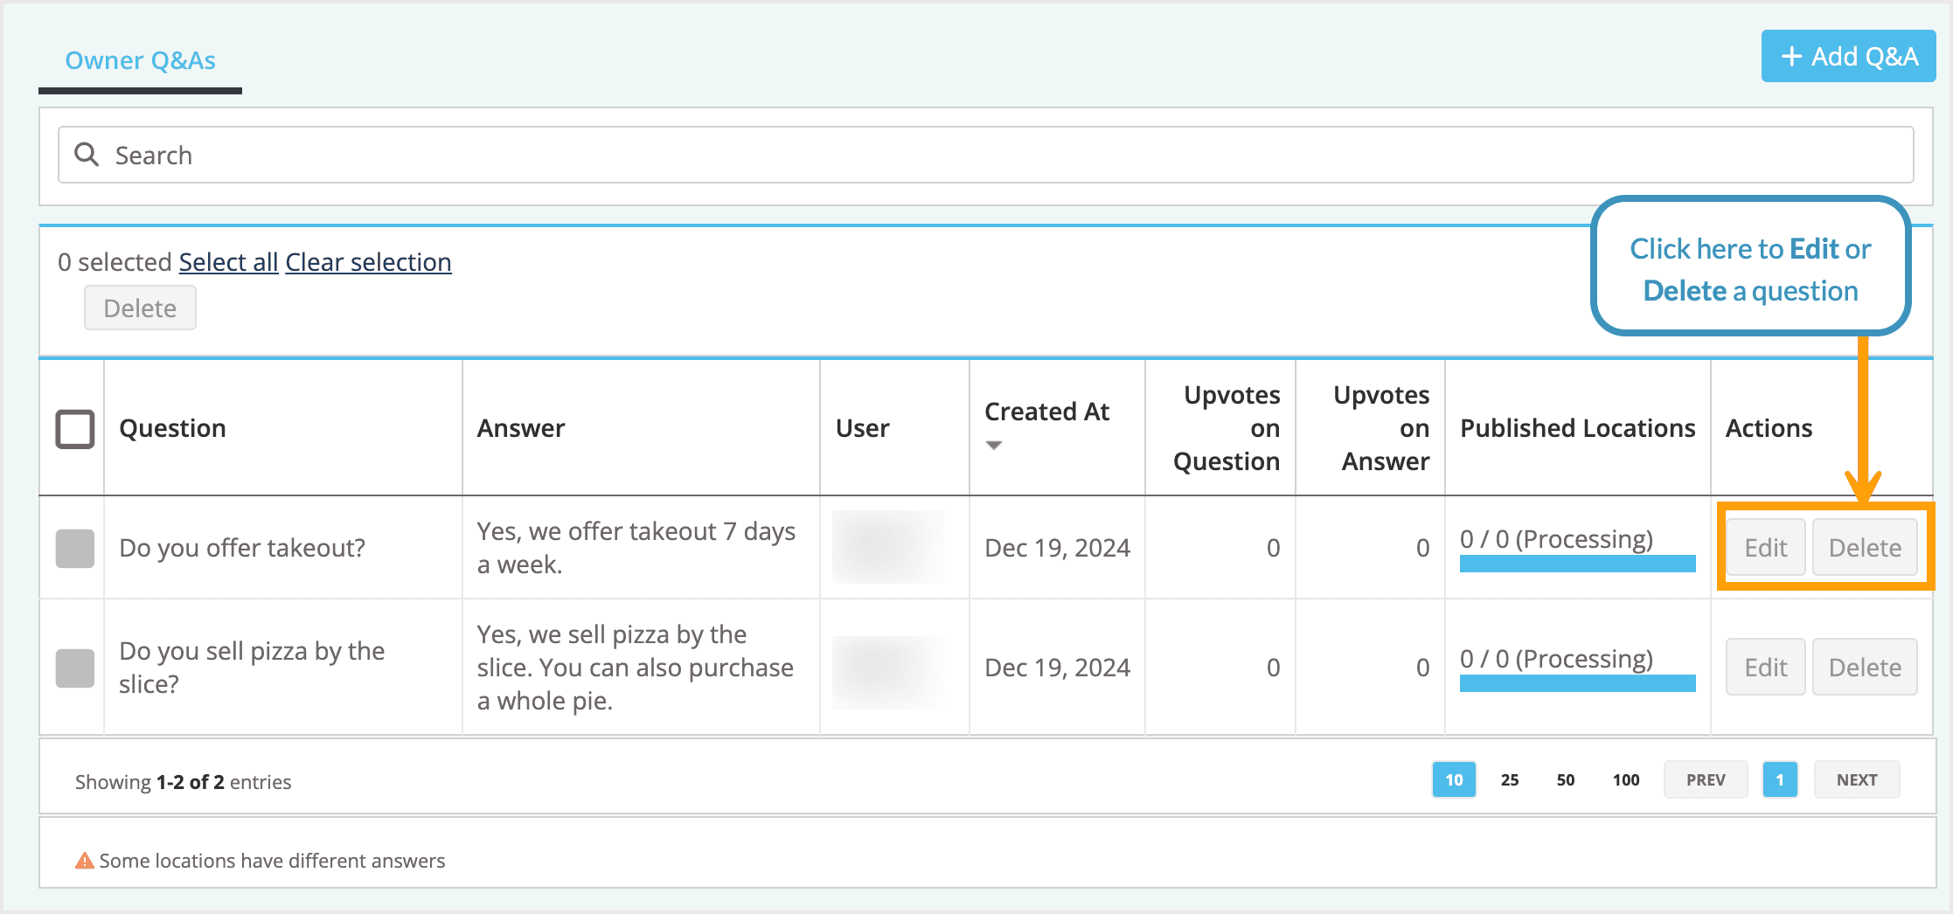Click the Select all link
The height and width of the screenshot is (914, 1953).
point(227,261)
